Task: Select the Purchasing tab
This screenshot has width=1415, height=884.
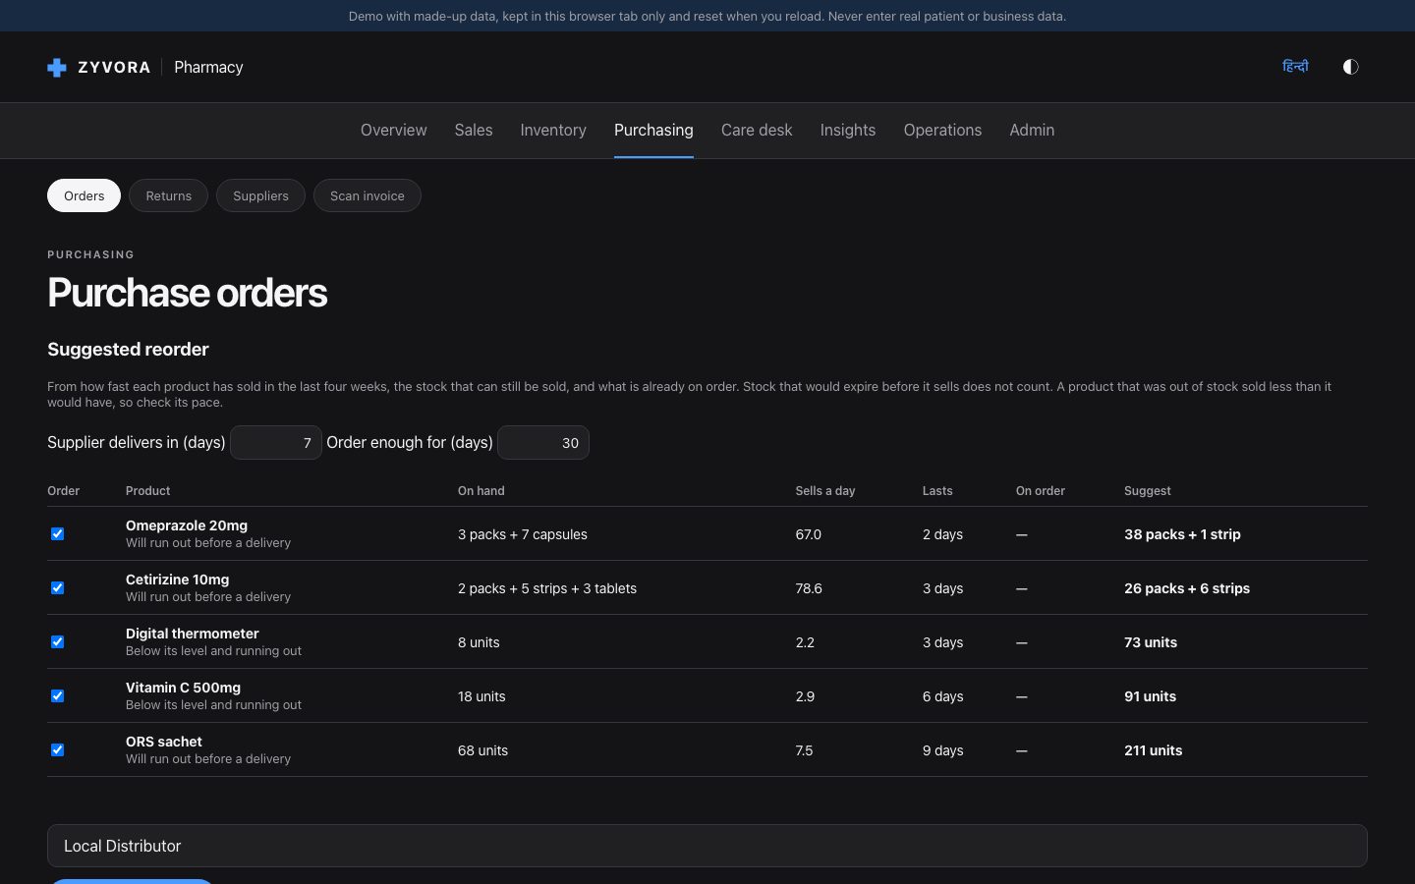Action: 653,130
